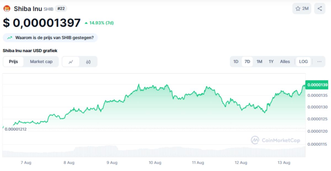Click the 11 Aug date label

tap(198, 163)
